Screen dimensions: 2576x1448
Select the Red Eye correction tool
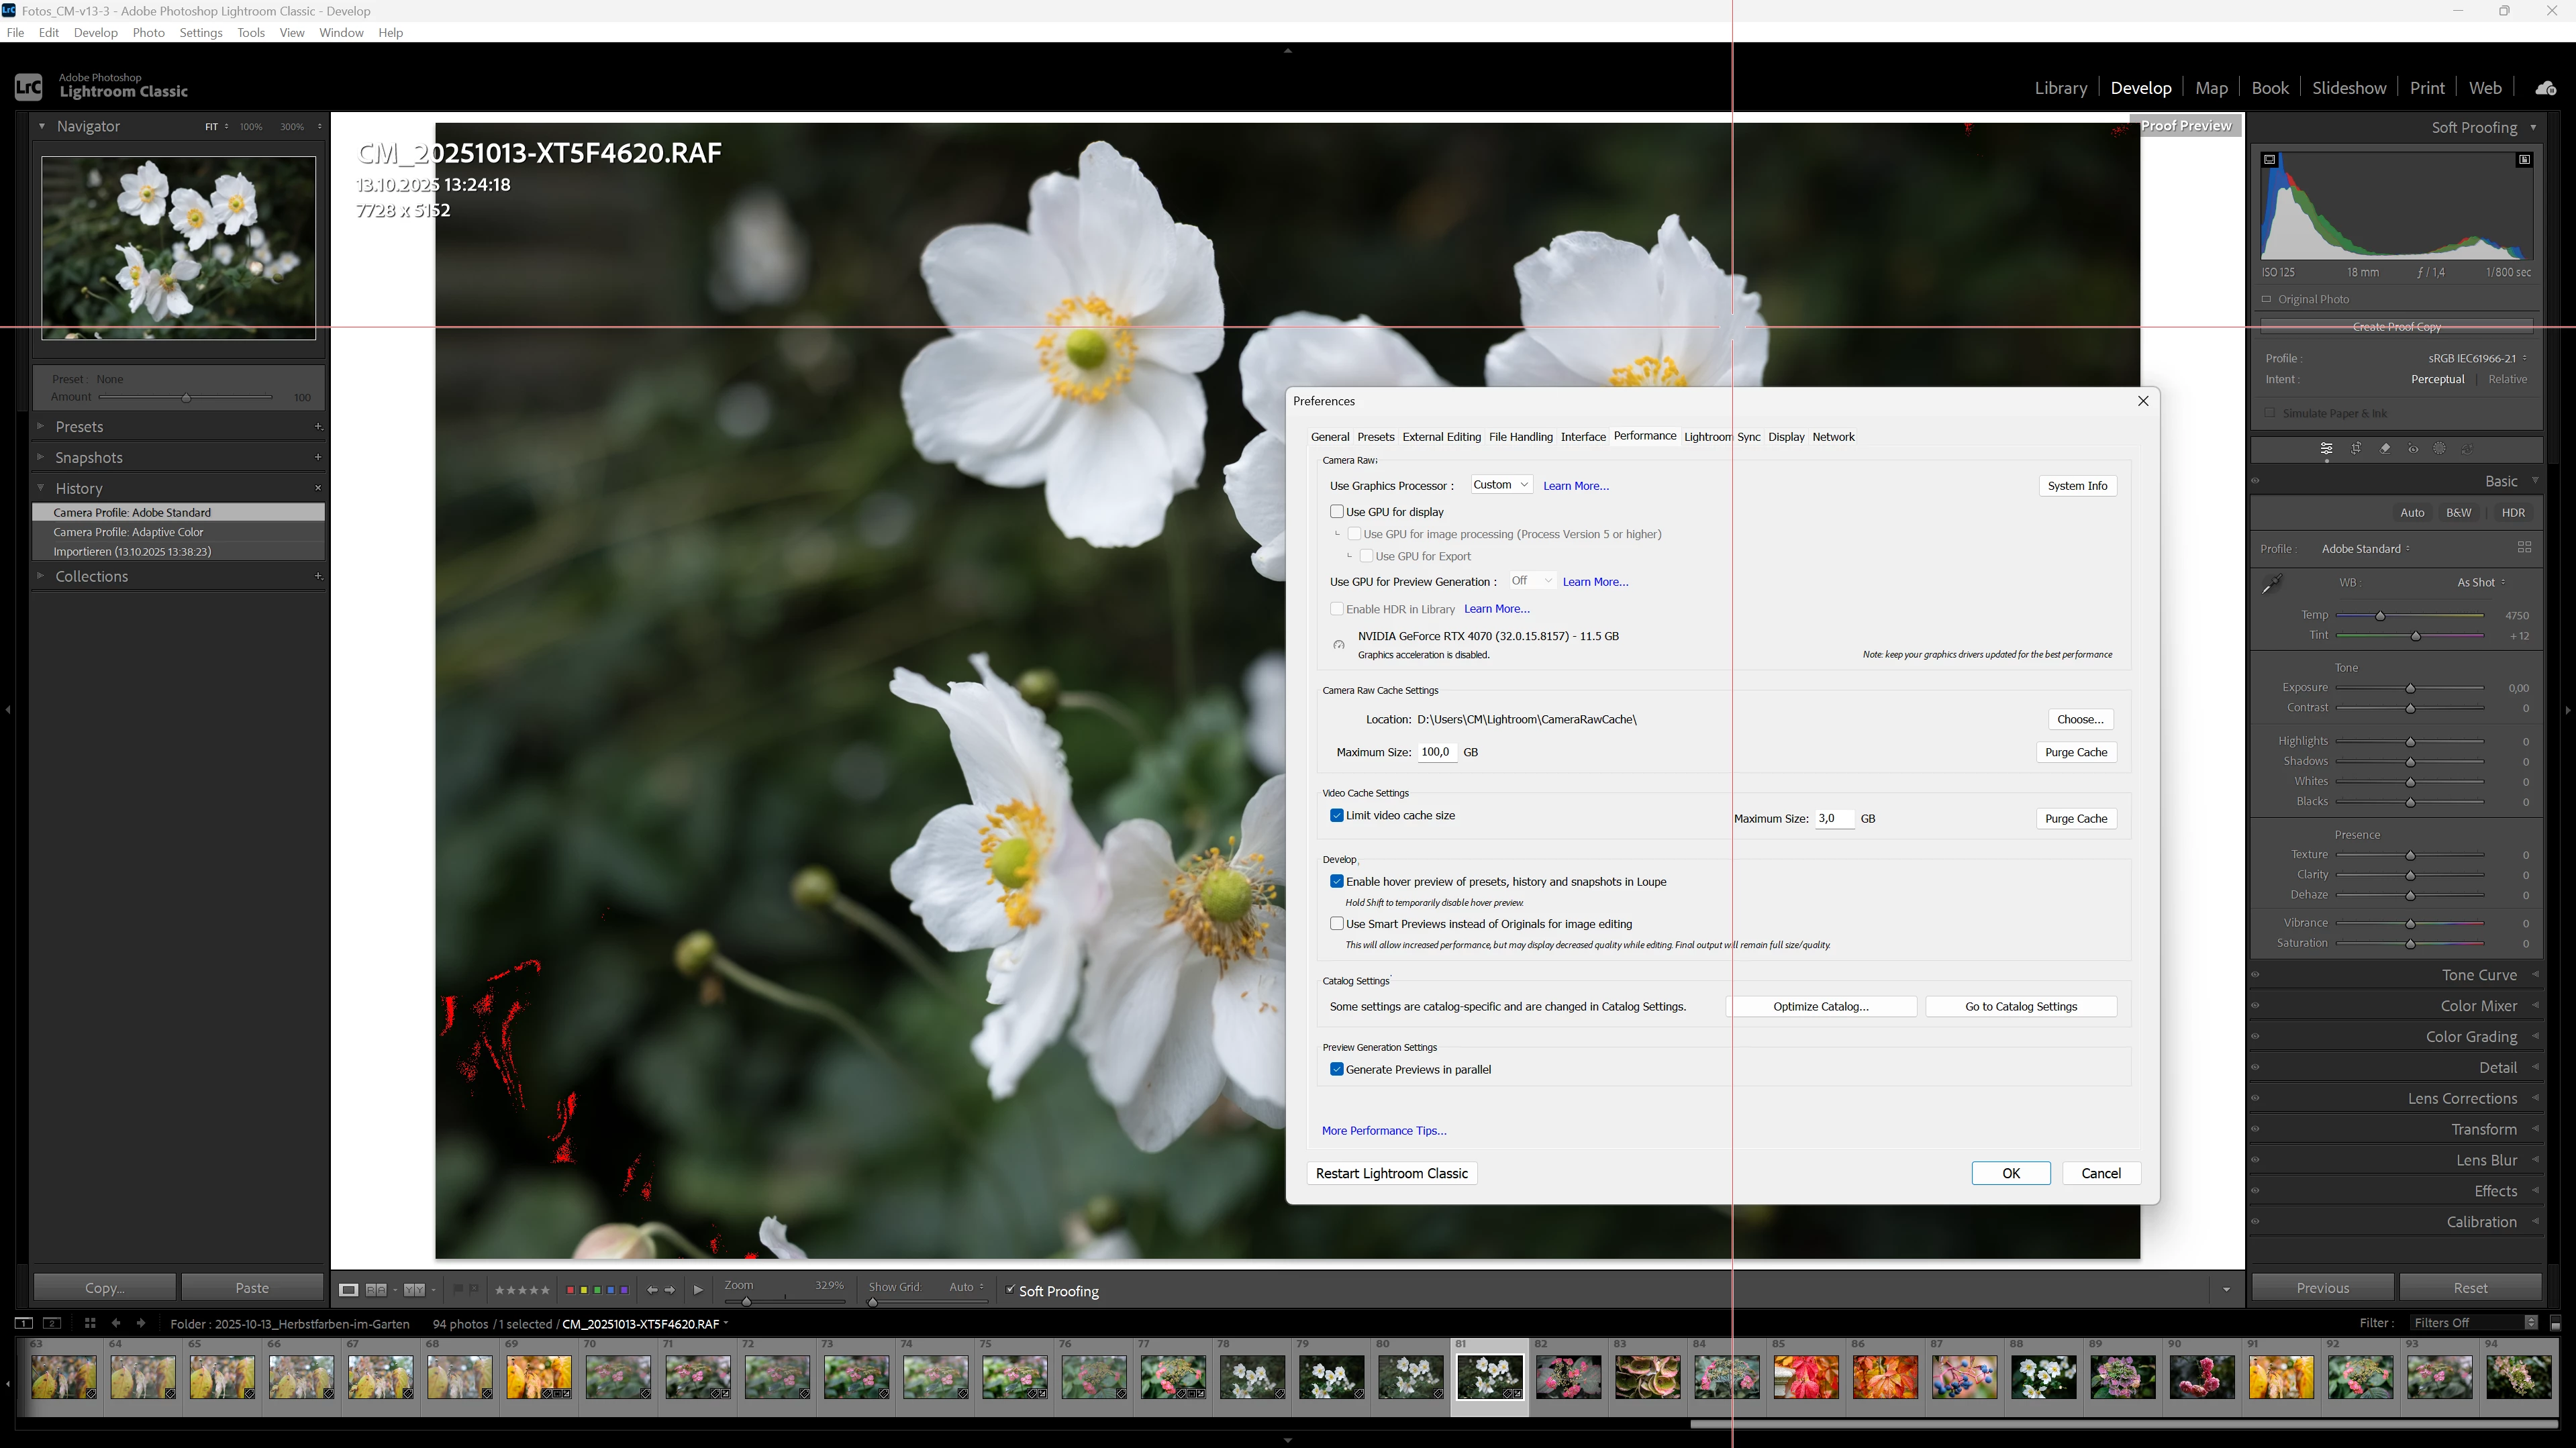(2413, 449)
